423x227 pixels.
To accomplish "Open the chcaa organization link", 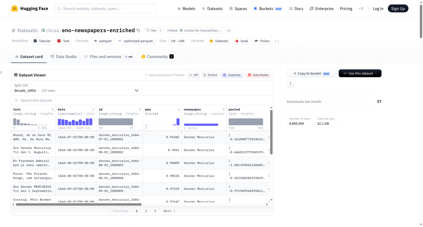I will (52, 30).
